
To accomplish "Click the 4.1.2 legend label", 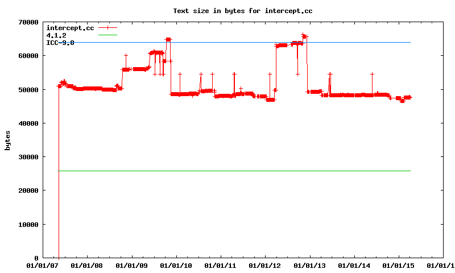I will tap(56, 35).
